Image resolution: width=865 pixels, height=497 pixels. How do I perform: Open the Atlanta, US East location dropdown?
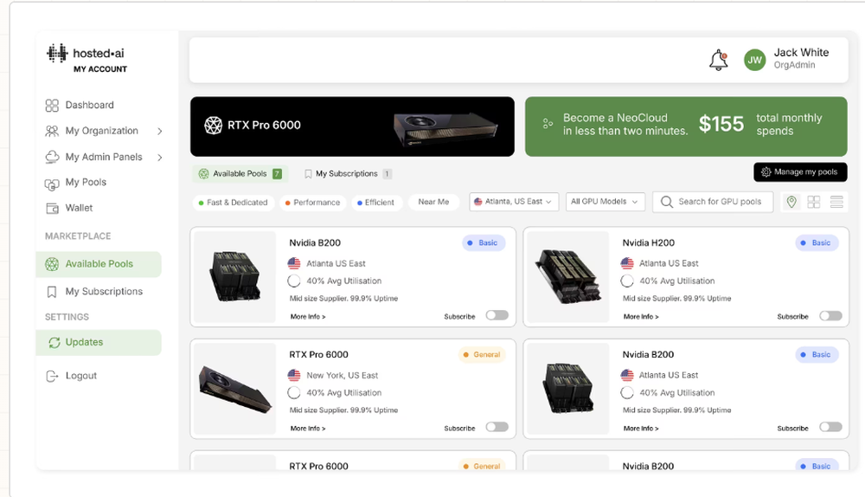click(x=514, y=202)
